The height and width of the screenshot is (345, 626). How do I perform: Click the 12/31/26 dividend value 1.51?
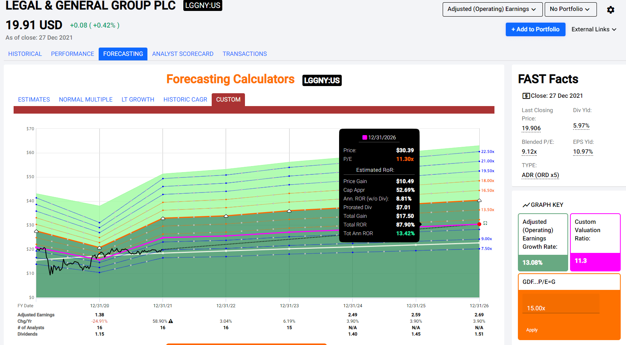(x=479, y=334)
